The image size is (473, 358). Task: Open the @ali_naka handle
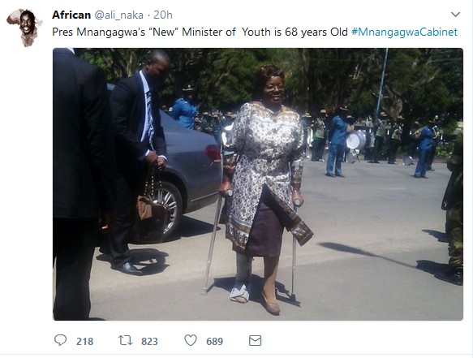(x=118, y=15)
